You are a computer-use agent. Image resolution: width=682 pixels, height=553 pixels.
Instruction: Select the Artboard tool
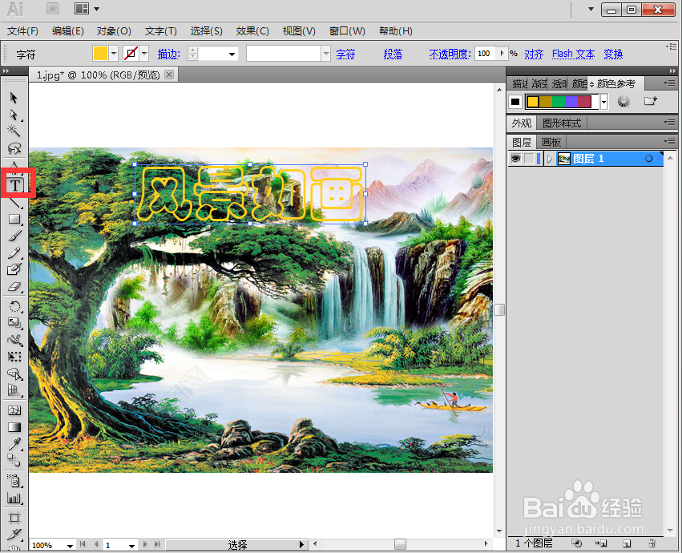coord(14,517)
